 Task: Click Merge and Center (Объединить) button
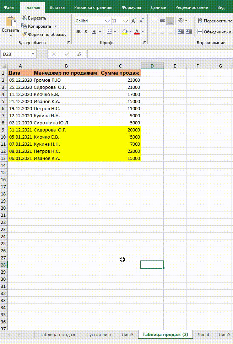point(215,32)
